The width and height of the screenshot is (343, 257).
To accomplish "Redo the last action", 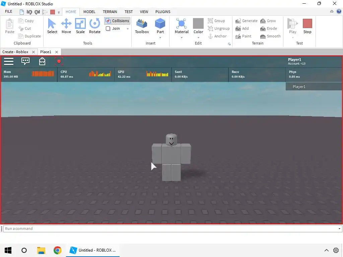I will pos(37,12).
